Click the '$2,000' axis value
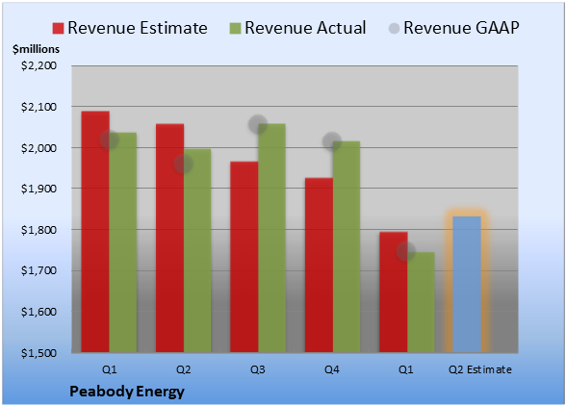Image resolution: width=566 pixels, height=406 pixels. (39, 148)
